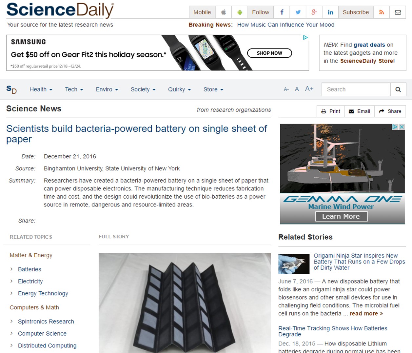Subscribe via the RSS feed icon
The width and height of the screenshot is (412, 353).
click(x=382, y=12)
